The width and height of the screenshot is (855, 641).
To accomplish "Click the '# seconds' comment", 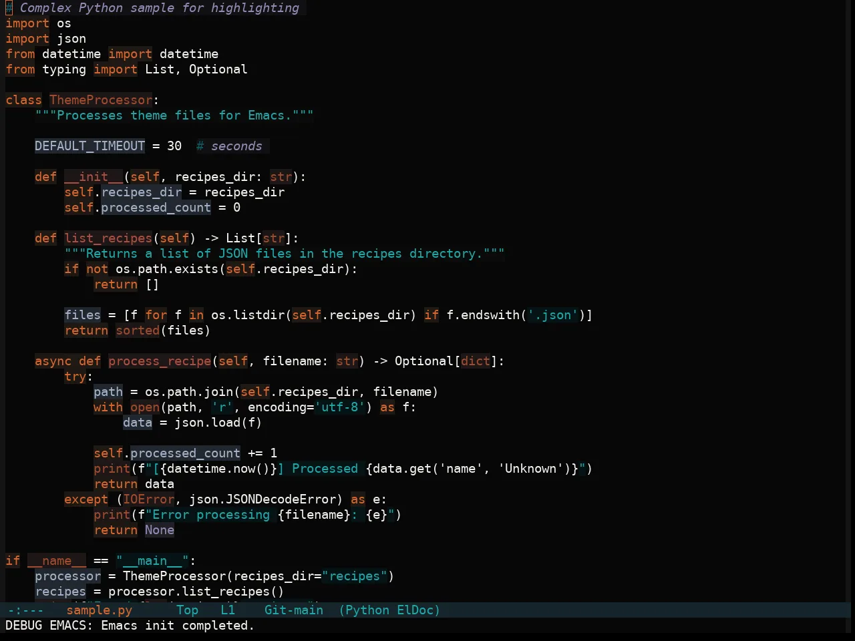I will click(229, 146).
